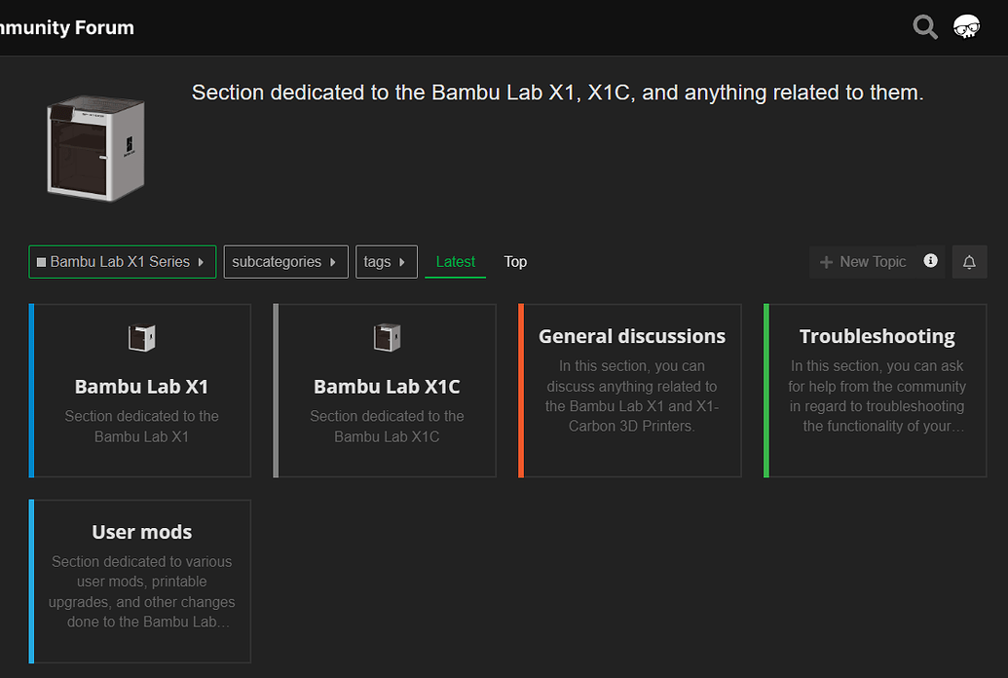Open the Troubleshooting subcategory
The height and width of the screenshot is (678, 1008).
point(877,336)
